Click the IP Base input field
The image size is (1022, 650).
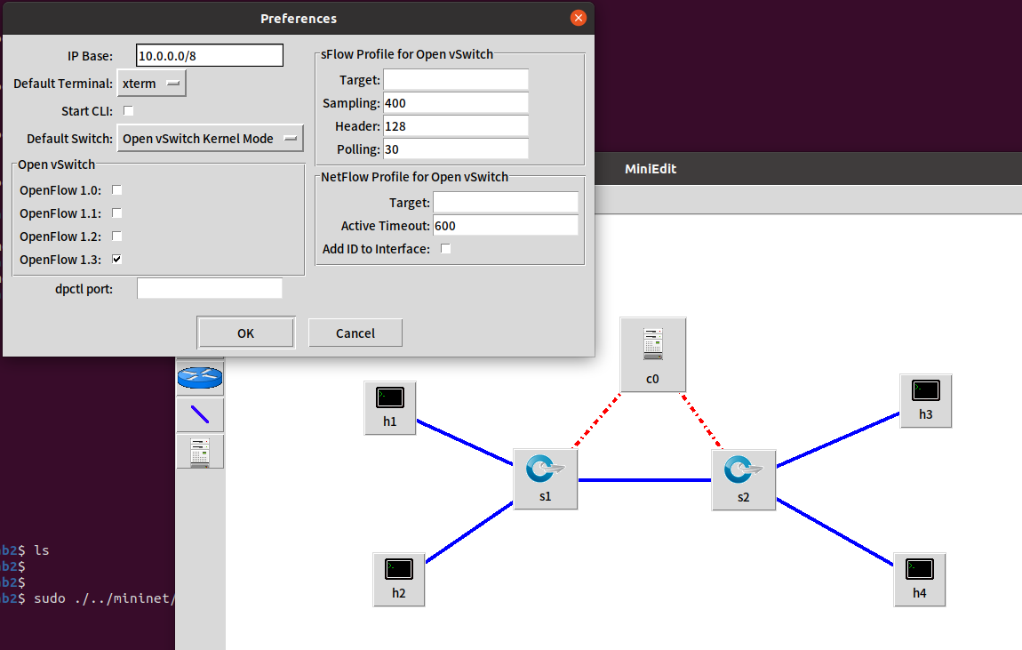[209, 55]
